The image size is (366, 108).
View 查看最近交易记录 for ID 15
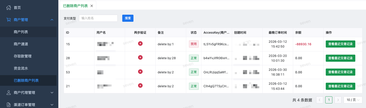(x=341, y=44)
